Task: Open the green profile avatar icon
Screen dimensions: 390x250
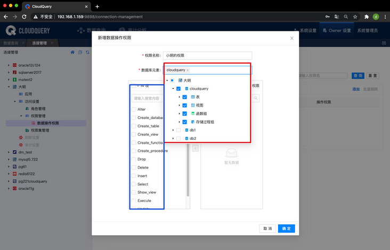Action: [376, 17]
